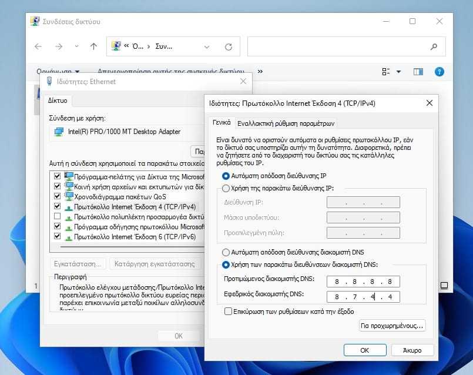Click the Ethernet properties title icon
Screen dimensions: 473x375
(x=49, y=81)
